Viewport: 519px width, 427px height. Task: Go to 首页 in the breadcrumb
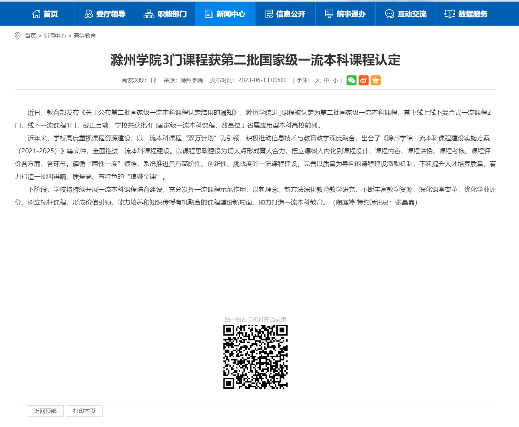pos(30,36)
